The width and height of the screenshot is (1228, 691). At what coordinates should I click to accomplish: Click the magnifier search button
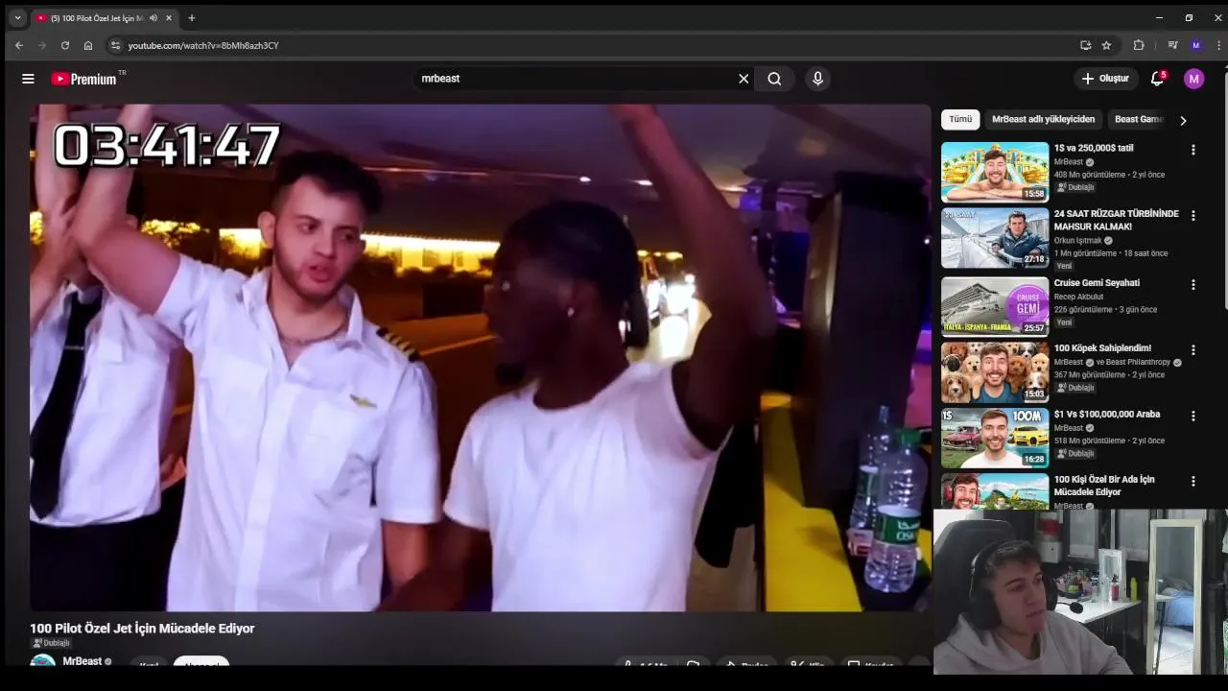click(x=774, y=79)
